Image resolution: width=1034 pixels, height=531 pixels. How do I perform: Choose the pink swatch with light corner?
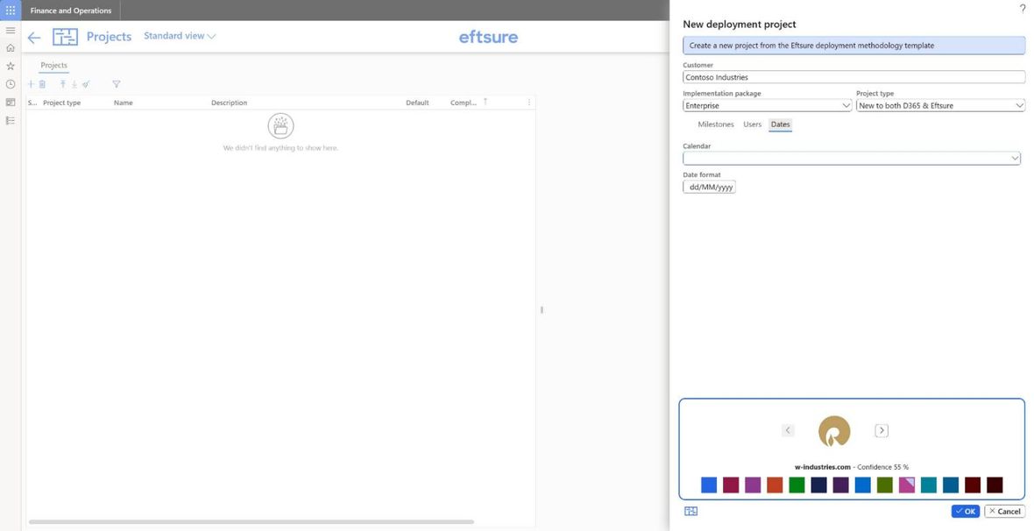(907, 485)
